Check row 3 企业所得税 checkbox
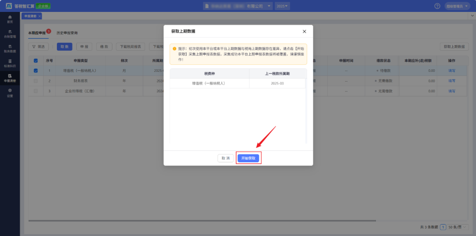The image size is (476, 236). [x=36, y=91]
